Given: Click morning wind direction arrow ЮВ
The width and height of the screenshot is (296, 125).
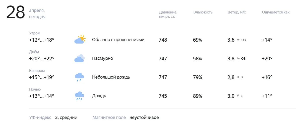Looking at the screenshot, I should 238,40.
